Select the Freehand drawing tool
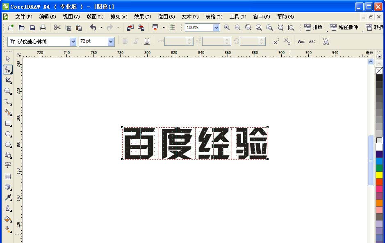Screen dimensions: 385x243 click(8, 101)
